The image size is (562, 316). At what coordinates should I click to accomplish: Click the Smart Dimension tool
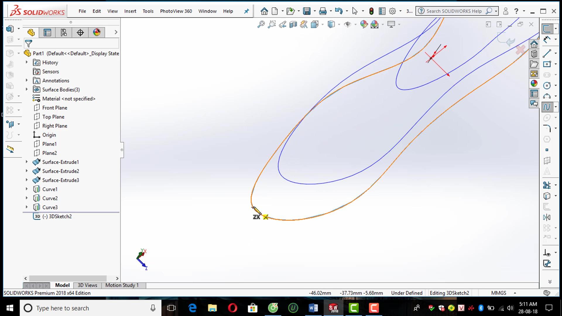(x=546, y=39)
